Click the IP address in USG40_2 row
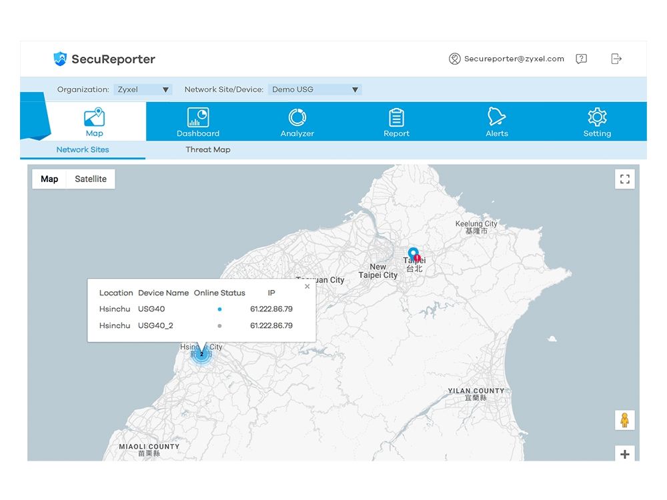Viewport: 667px width, 500px height. (x=271, y=326)
